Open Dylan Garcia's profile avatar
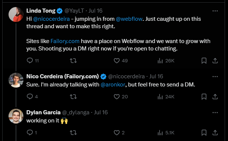 pos(16,116)
